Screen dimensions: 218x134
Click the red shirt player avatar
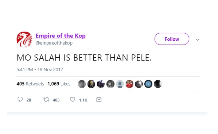coord(129,84)
